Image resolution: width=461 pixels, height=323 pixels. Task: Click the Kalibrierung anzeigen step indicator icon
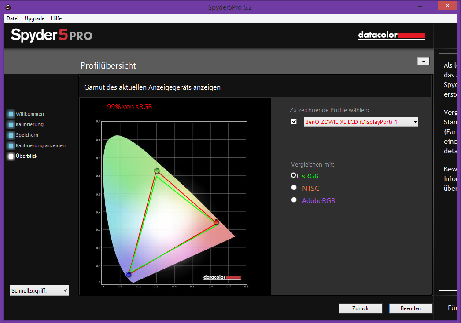point(11,146)
